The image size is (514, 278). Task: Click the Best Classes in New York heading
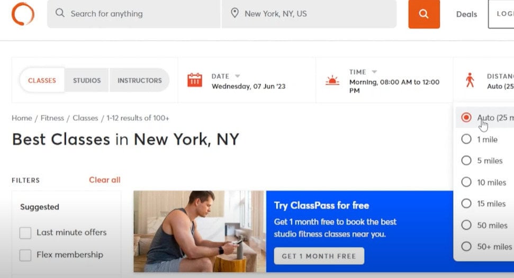click(x=125, y=140)
